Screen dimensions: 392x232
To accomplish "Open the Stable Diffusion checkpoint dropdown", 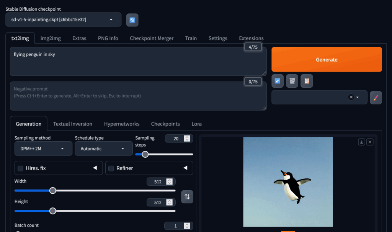I will click(x=63, y=20).
